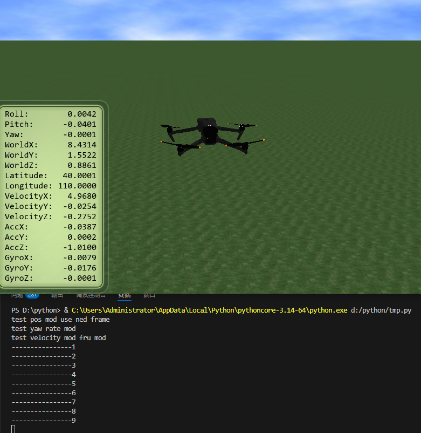This screenshot has width=421, height=433.
Task: Click the 281 problems count badge
Action: click(32, 295)
